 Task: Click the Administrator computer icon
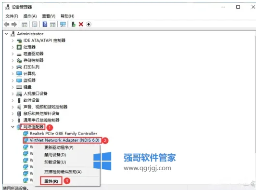[13, 34]
